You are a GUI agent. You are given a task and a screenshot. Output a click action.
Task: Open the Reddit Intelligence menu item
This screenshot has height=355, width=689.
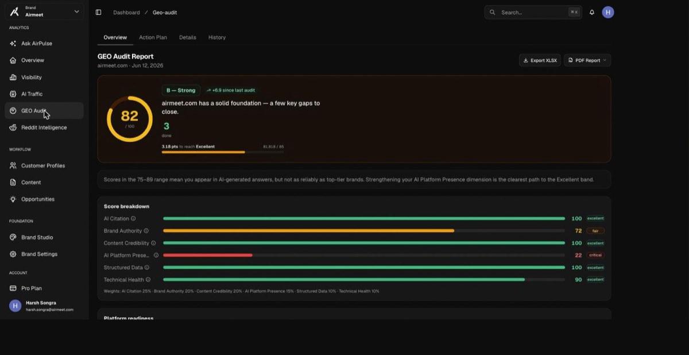[x=44, y=128]
